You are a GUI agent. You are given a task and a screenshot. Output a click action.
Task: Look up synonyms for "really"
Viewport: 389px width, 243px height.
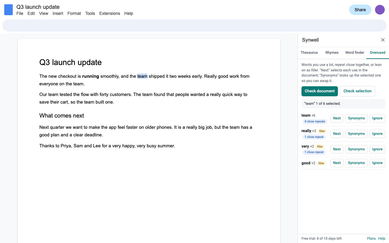(x=356, y=134)
